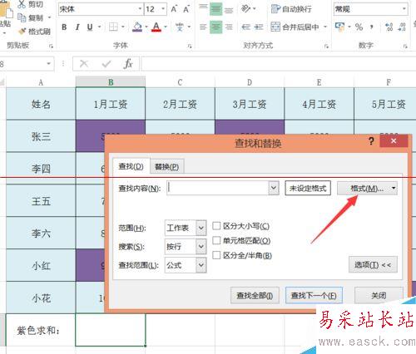This screenshot has height=354, width=416.
Task: Toggle Italic formatting
Action: coord(77,27)
